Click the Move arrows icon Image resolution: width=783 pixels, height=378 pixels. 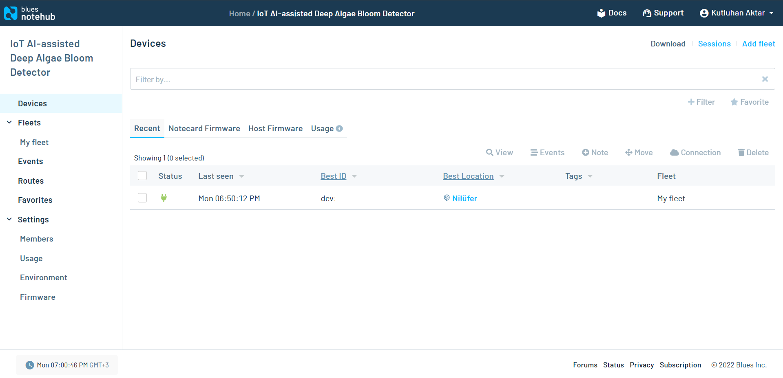(x=628, y=152)
